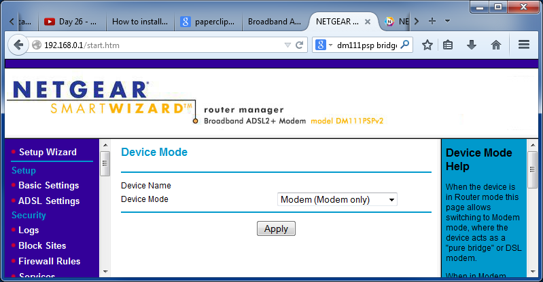Open a new tab with plus icon

point(432,21)
